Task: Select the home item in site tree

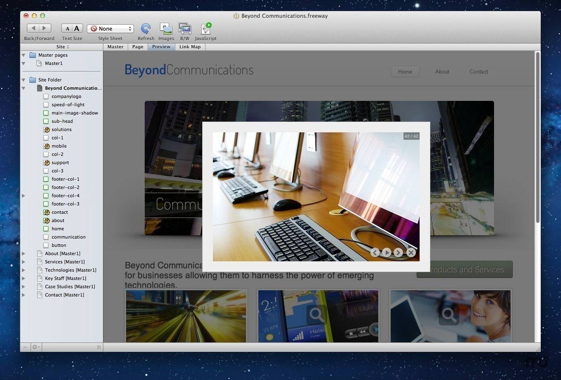Action: click(57, 229)
